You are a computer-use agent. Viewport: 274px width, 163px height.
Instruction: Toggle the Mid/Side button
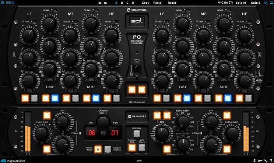point(137,134)
